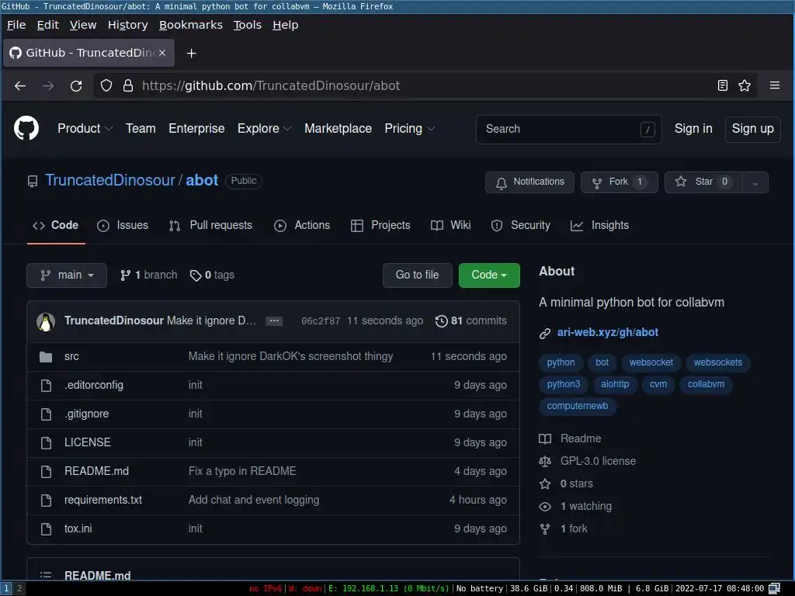This screenshot has height=596, width=795.
Task: Open a new tab with the plus icon
Action: coord(191,54)
